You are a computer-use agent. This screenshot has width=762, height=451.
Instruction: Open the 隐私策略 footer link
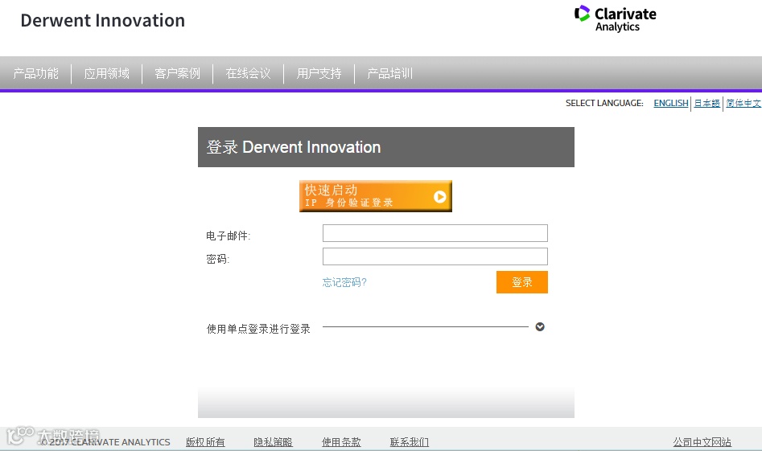click(273, 442)
